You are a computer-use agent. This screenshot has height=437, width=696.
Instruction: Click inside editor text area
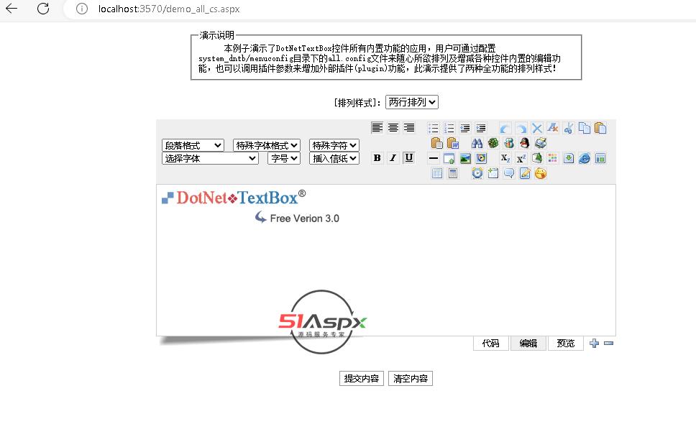(385, 260)
